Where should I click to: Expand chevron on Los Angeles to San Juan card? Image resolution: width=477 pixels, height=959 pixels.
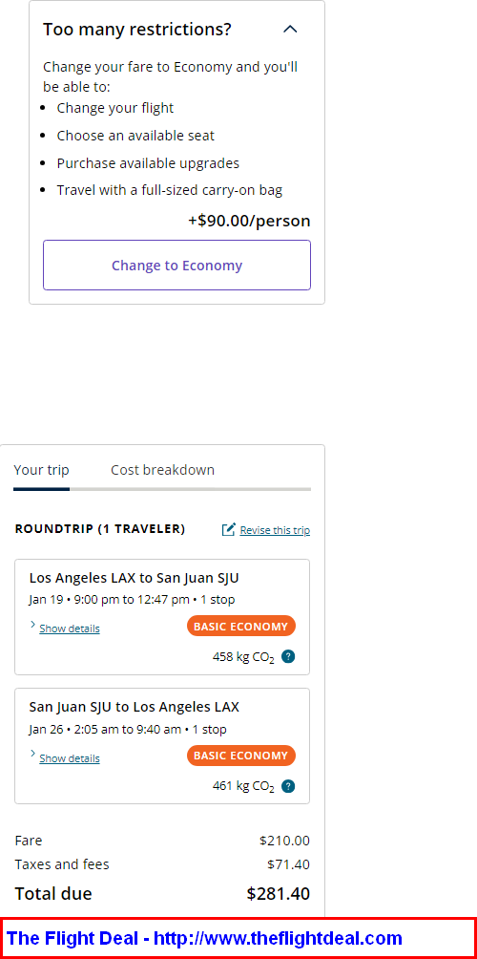[x=33, y=625]
